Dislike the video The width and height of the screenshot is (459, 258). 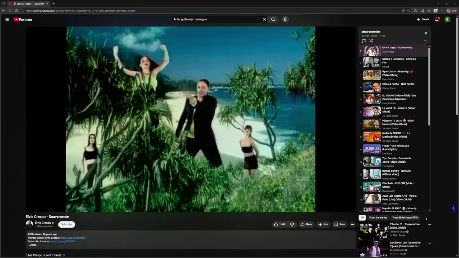coord(292,224)
